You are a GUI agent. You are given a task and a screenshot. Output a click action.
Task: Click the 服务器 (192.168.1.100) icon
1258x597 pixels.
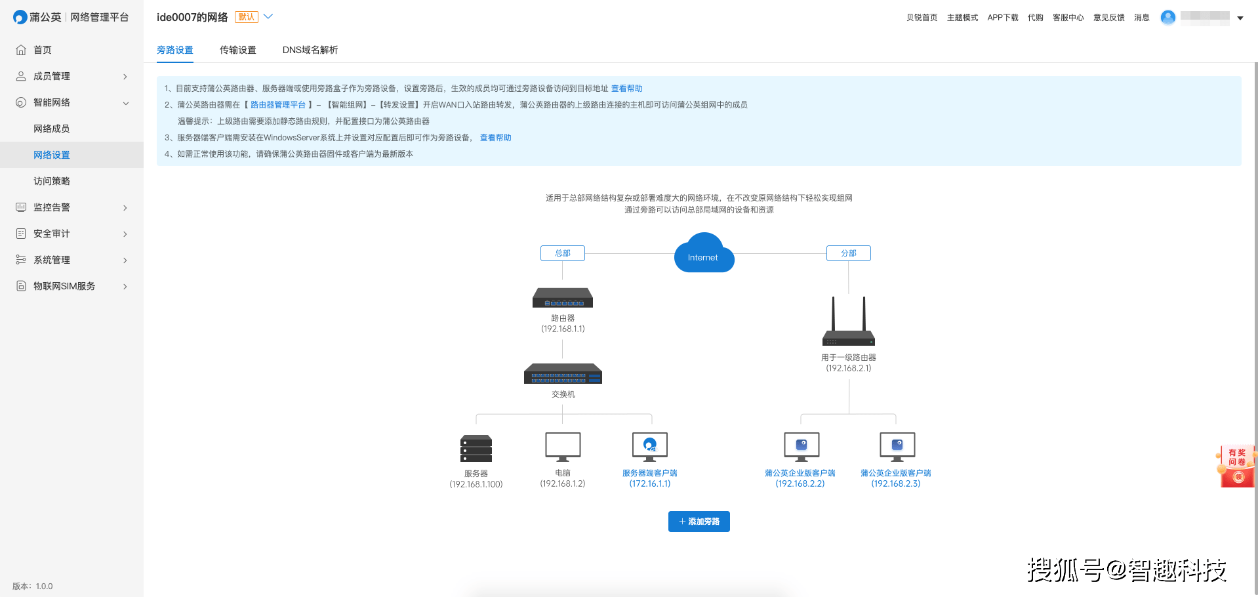click(x=476, y=449)
